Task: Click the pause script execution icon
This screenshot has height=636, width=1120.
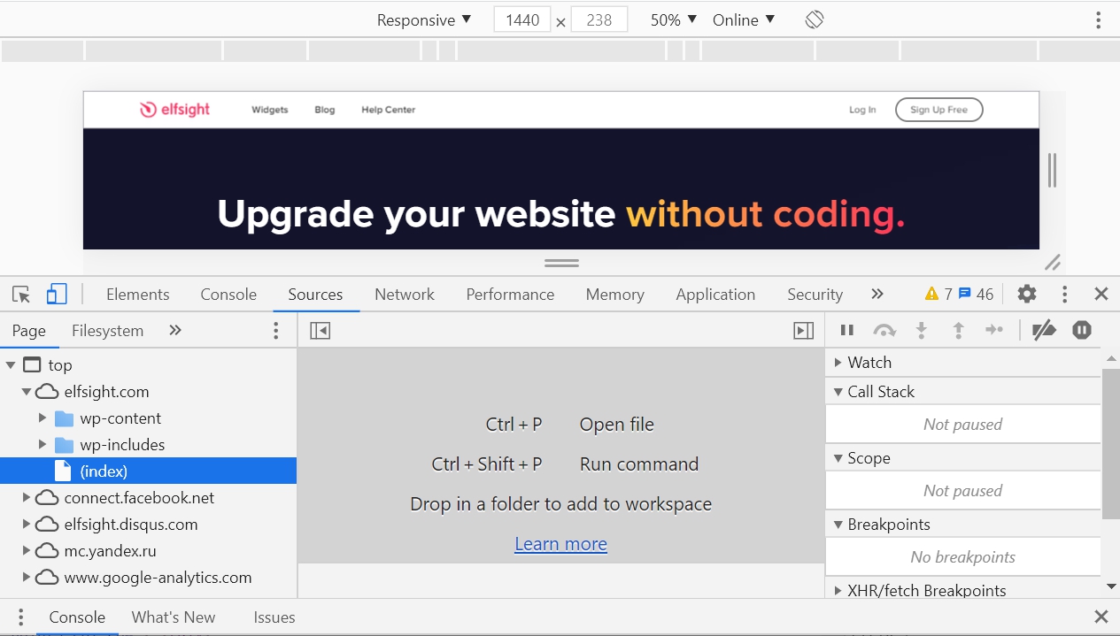Action: [x=846, y=329]
